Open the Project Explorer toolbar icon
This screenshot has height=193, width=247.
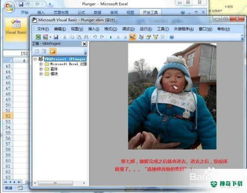tap(141, 37)
